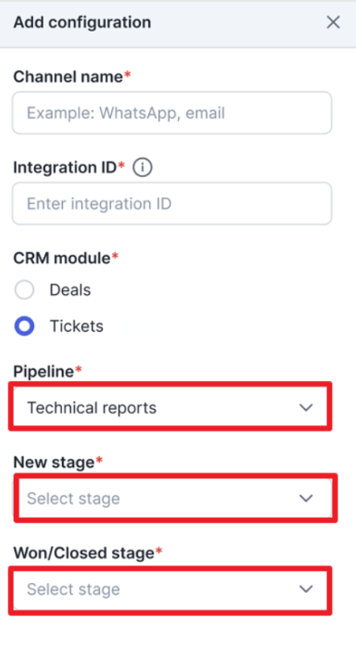Open the Pipeline dropdown showing Technical reports
The height and width of the screenshot is (646, 356).
(x=170, y=407)
